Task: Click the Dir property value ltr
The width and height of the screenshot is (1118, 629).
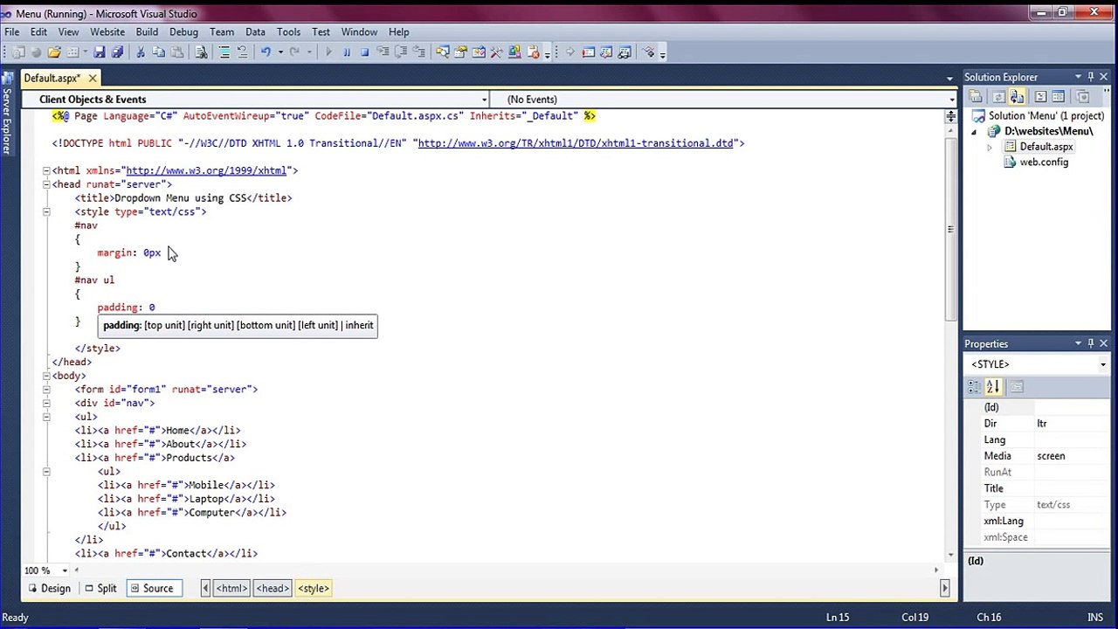Action: click(x=1042, y=424)
